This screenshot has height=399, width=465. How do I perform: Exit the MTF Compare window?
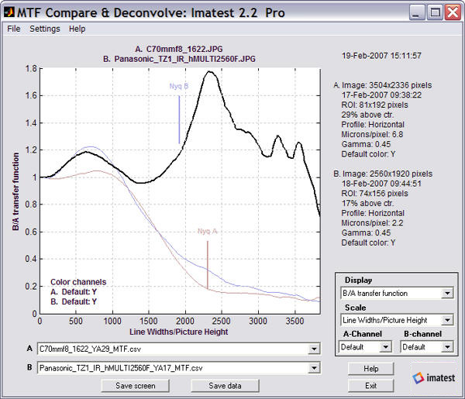click(x=370, y=386)
